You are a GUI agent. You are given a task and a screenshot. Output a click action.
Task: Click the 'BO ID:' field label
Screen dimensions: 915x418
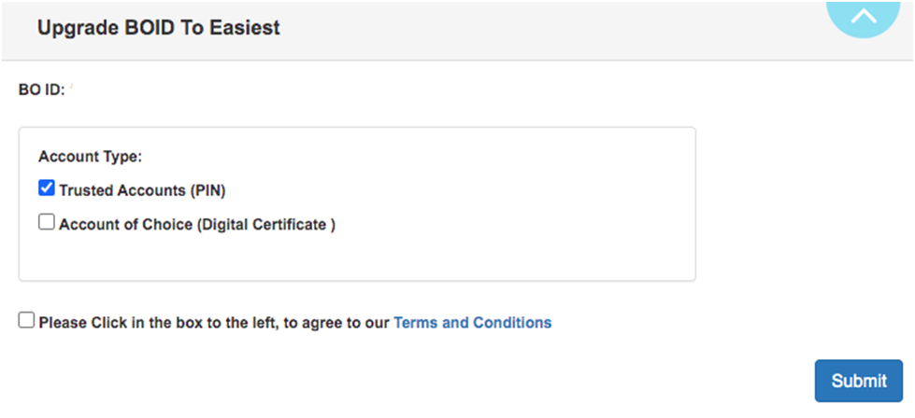(41, 91)
